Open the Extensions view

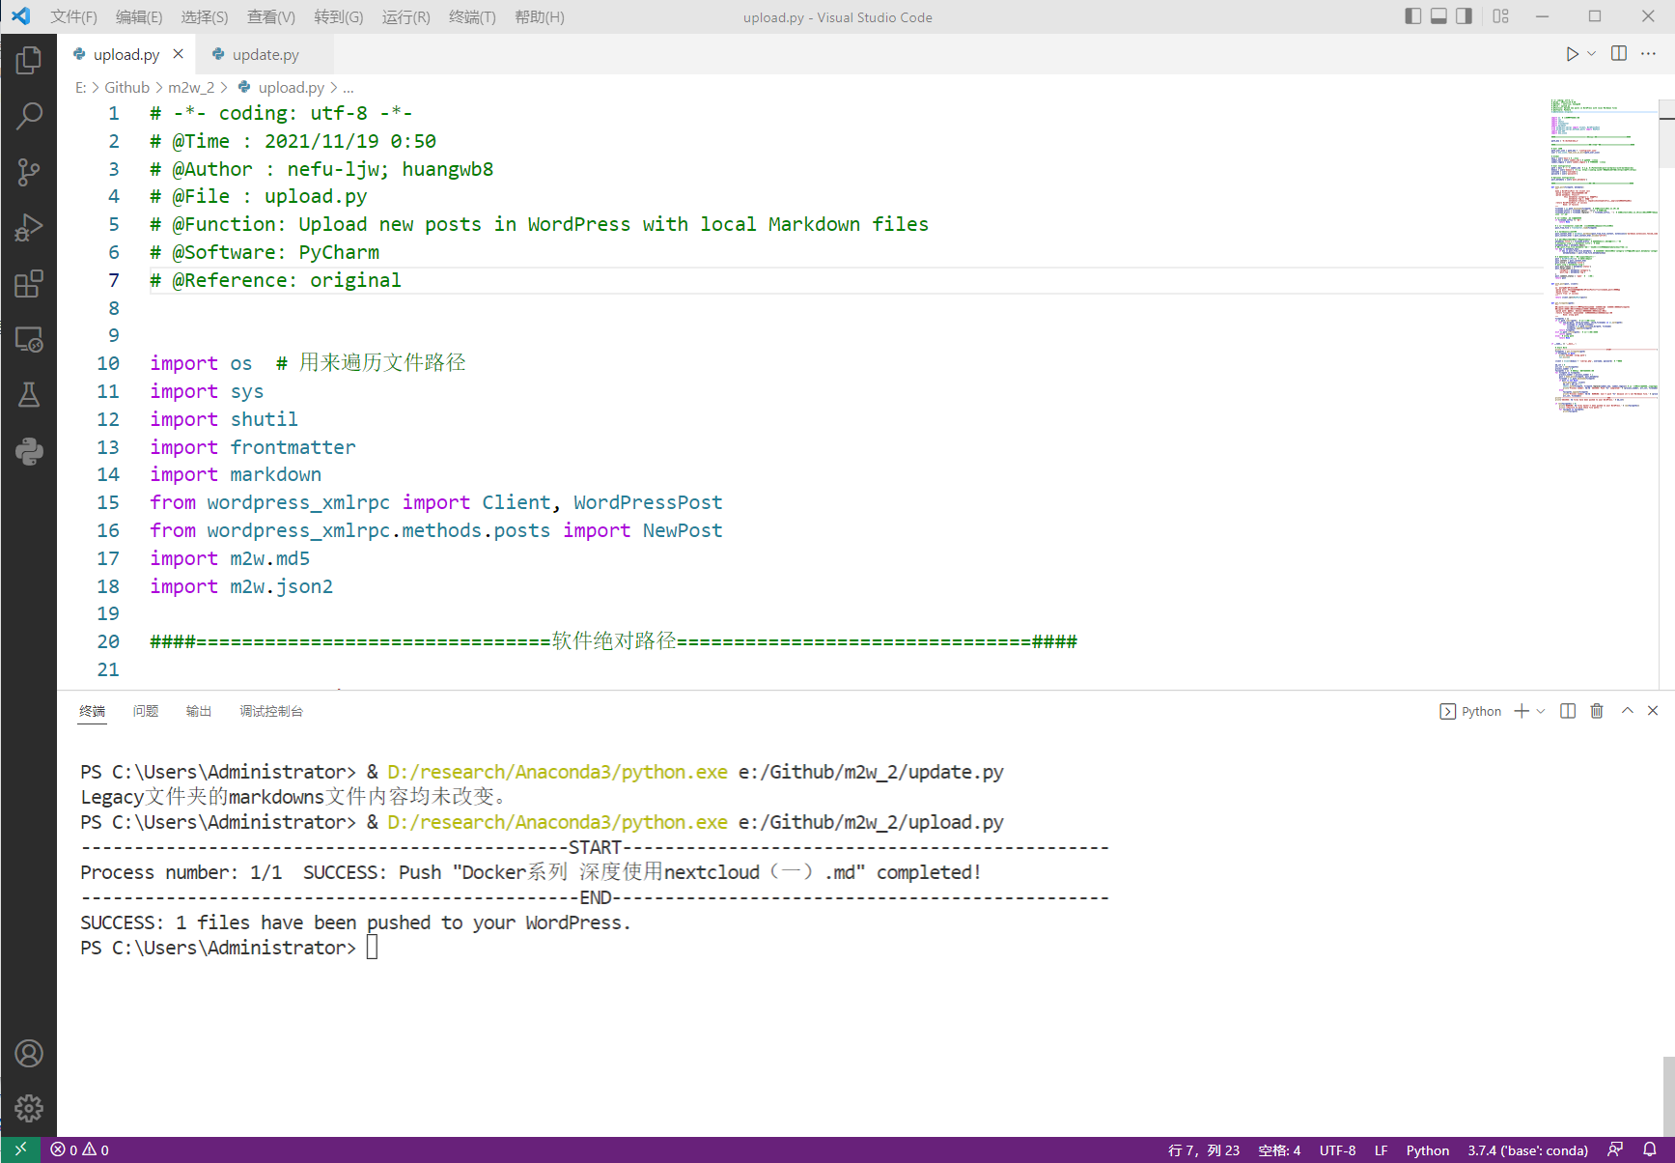point(28,283)
